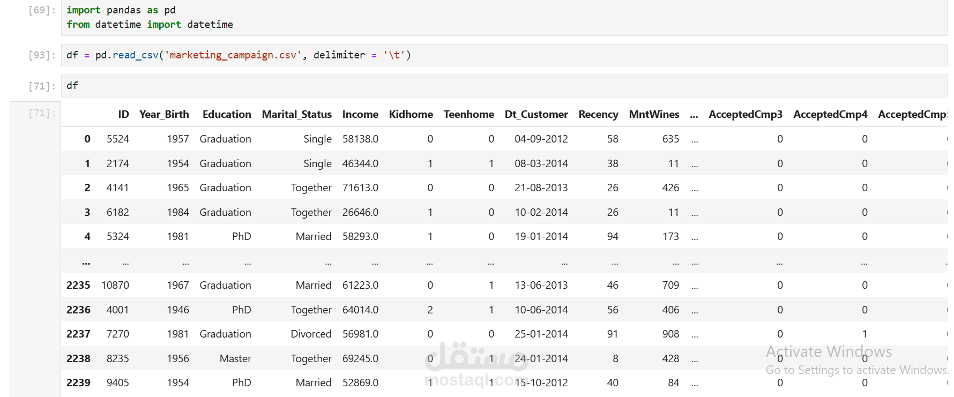The height and width of the screenshot is (397, 954).
Task: Click the Teenhome column header
Action: [x=469, y=114]
